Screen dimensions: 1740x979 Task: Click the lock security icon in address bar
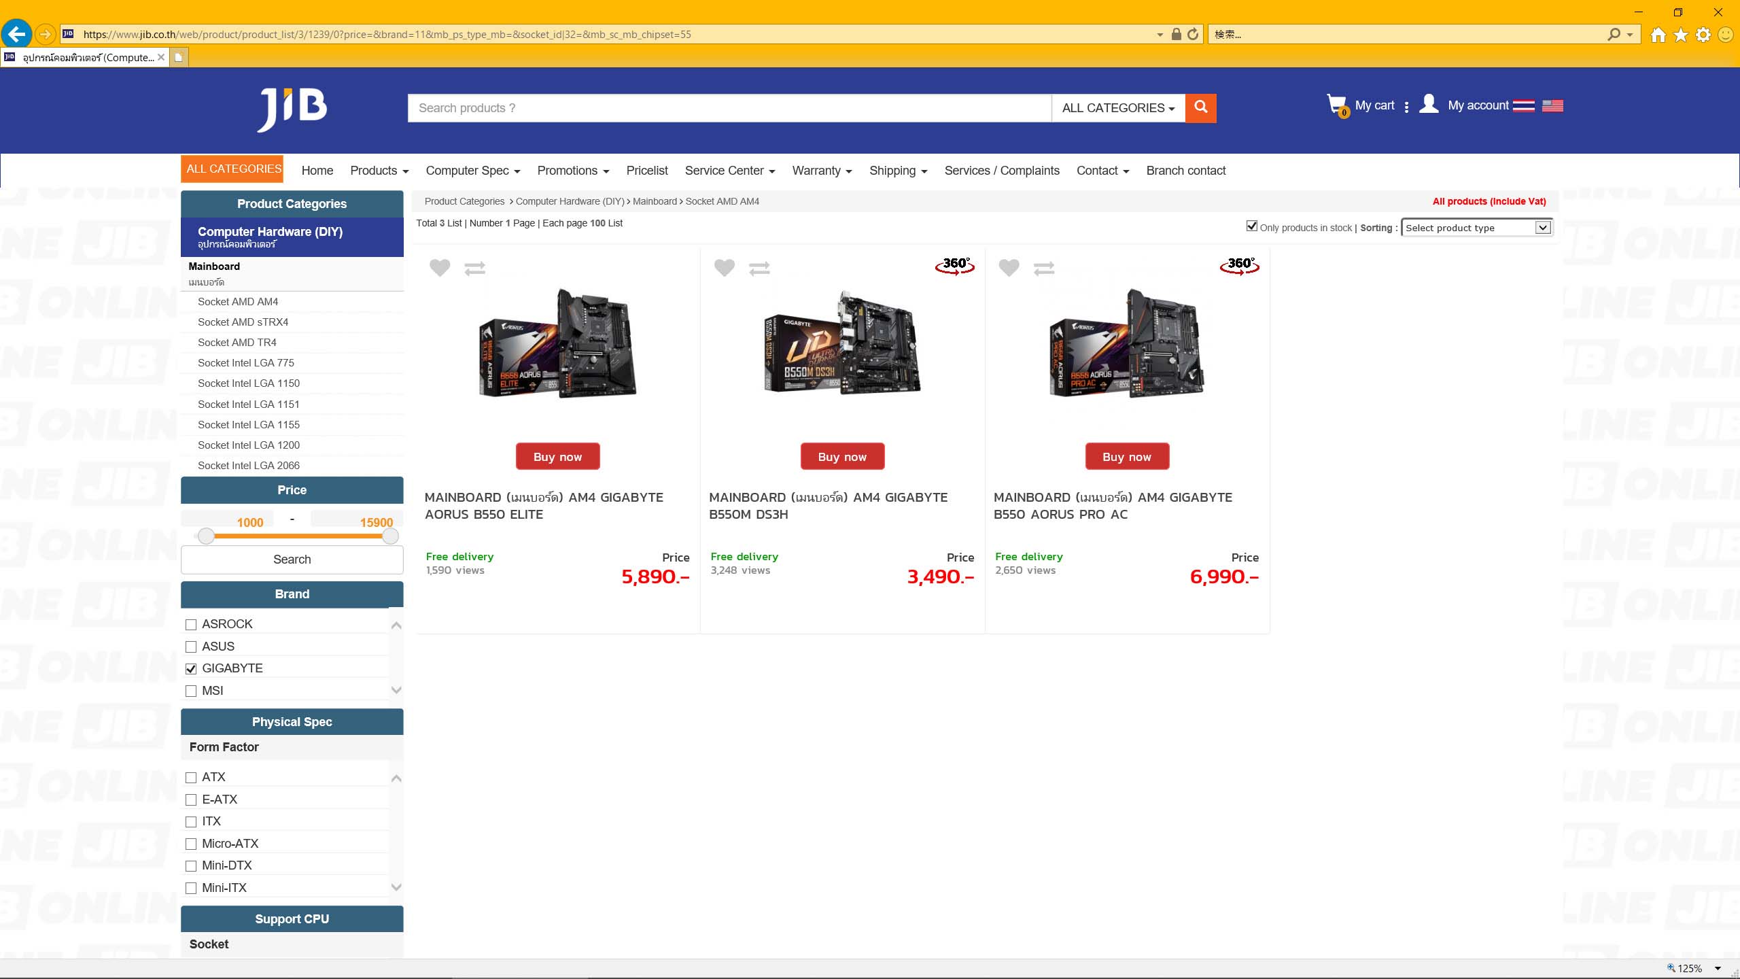tap(1176, 34)
